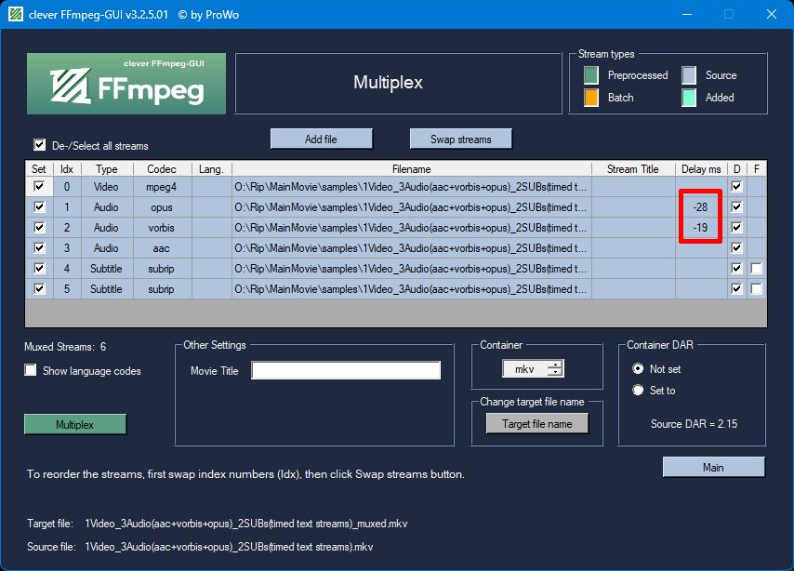Click the vorbis codec cell
This screenshot has height=571, width=794.
coord(162,228)
